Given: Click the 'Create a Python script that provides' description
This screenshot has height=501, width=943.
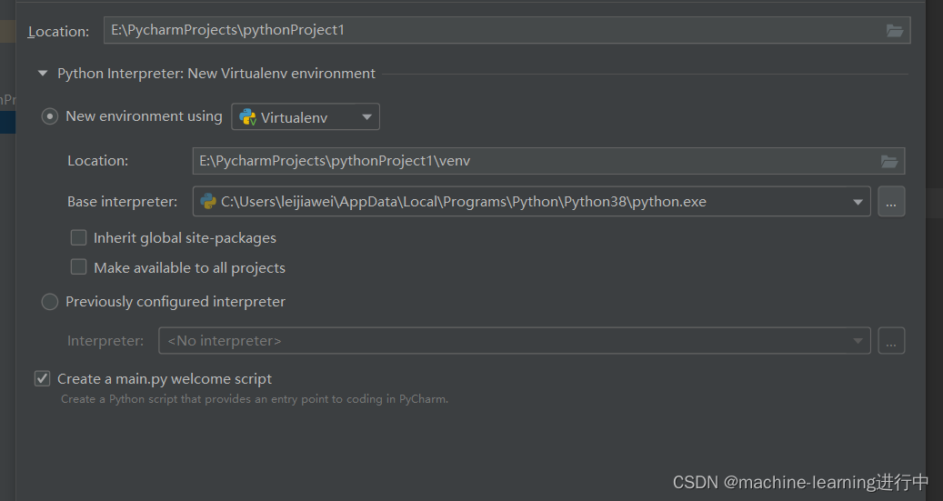Looking at the screenshot, I should pyautogui.click(x=255, y=399).
